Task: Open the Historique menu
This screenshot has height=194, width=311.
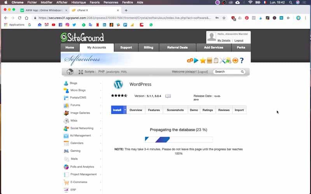Action: [x=79, y=2]
